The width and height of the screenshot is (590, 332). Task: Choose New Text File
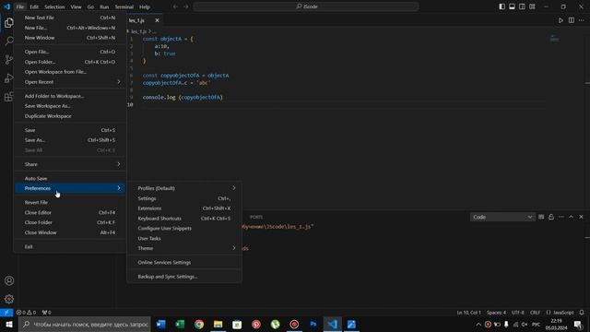[x=70, y=18]
